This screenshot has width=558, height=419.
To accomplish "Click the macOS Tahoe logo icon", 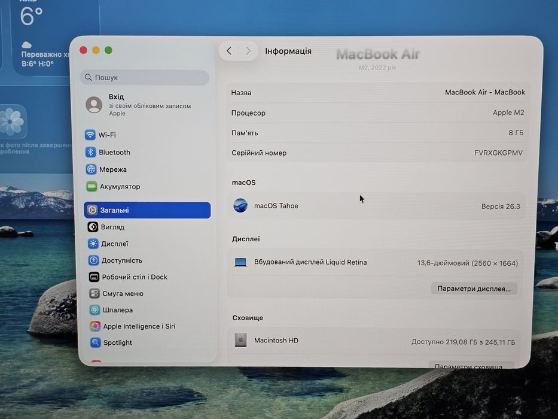I will tap(240, 205).
